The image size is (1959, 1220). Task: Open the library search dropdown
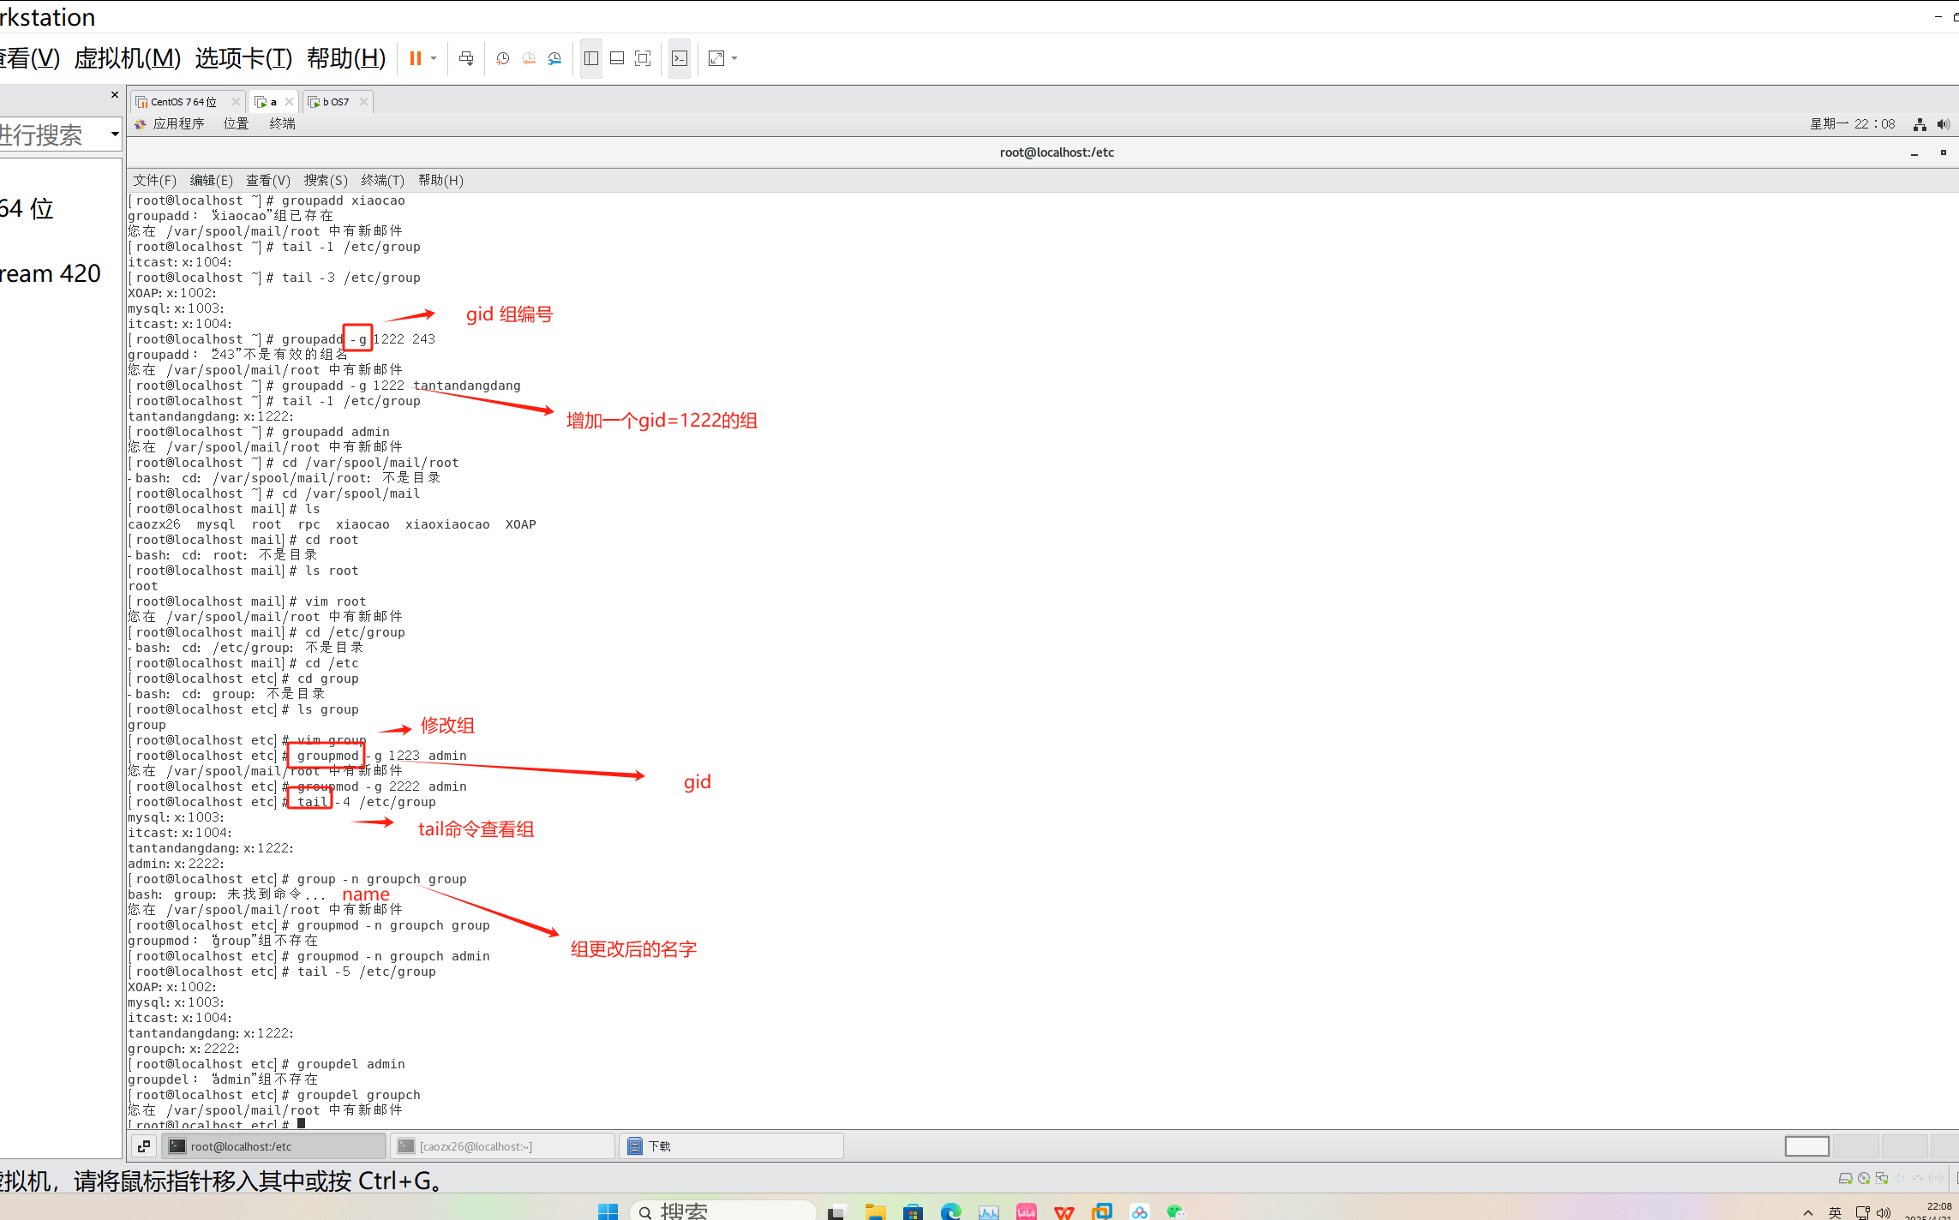tap(114, 134)
